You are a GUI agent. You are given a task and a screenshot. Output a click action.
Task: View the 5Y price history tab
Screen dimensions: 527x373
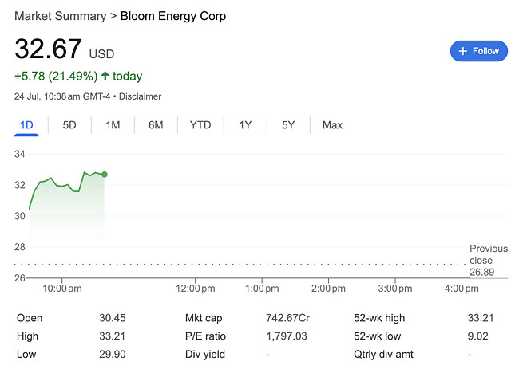click(288, 125)
